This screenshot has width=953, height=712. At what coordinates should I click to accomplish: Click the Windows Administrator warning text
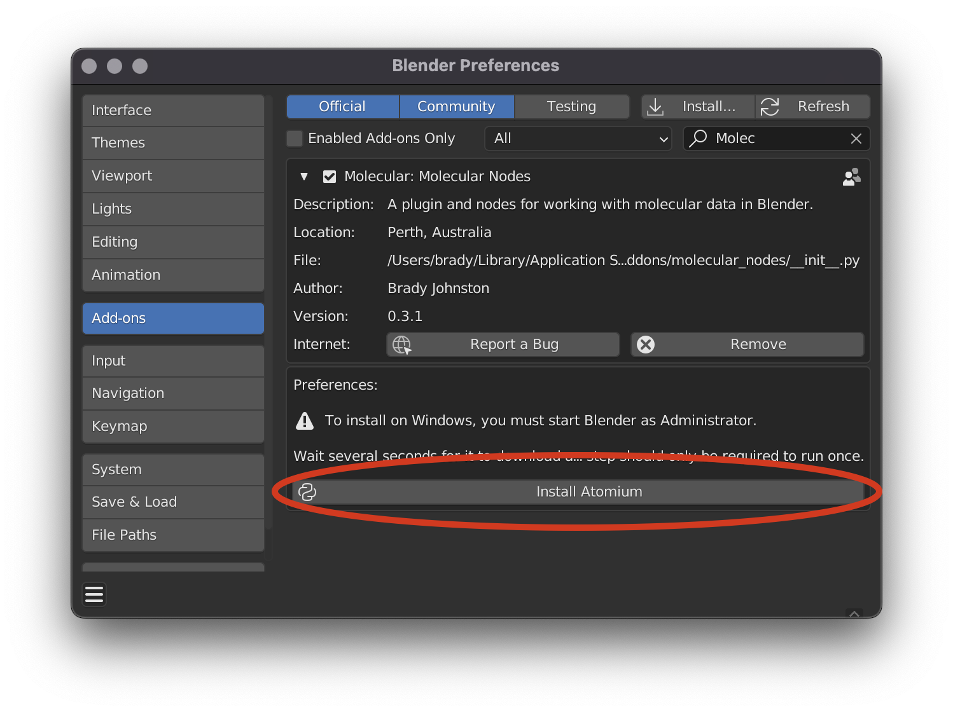(x=541, y=421)
